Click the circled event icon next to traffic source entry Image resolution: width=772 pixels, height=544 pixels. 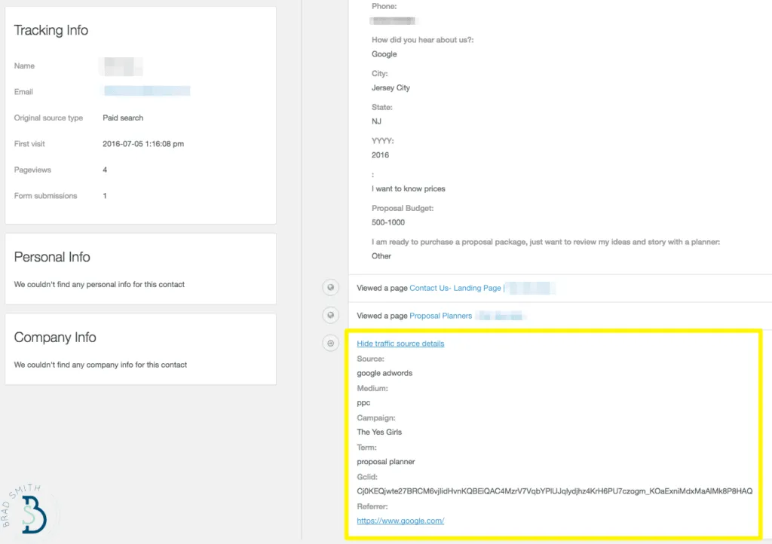(330, 343)
